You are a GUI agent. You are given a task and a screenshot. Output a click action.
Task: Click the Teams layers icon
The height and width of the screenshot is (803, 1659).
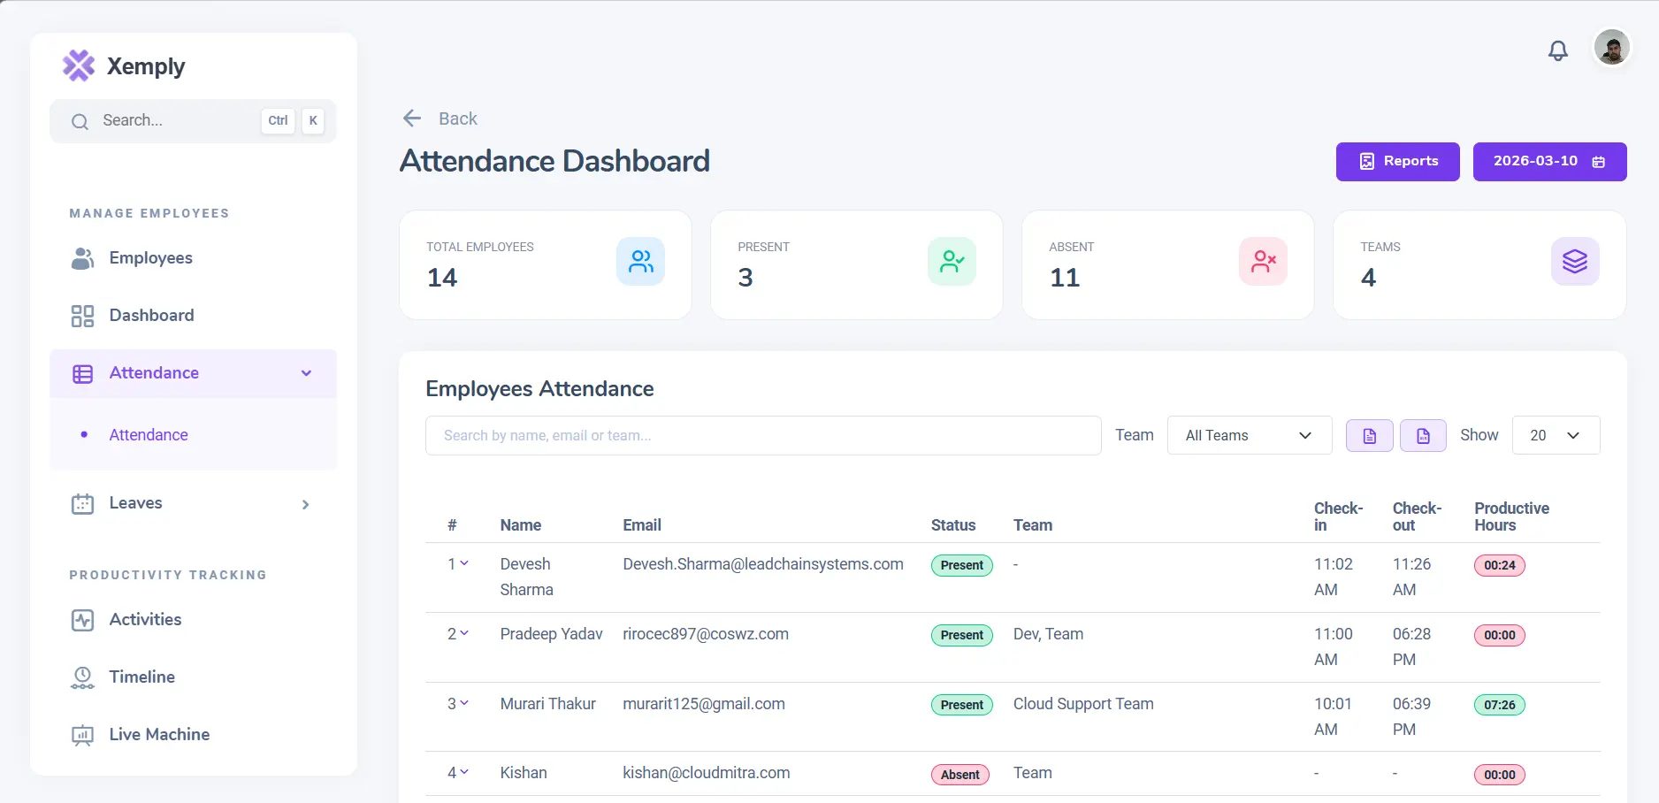tap(1575, 262)
